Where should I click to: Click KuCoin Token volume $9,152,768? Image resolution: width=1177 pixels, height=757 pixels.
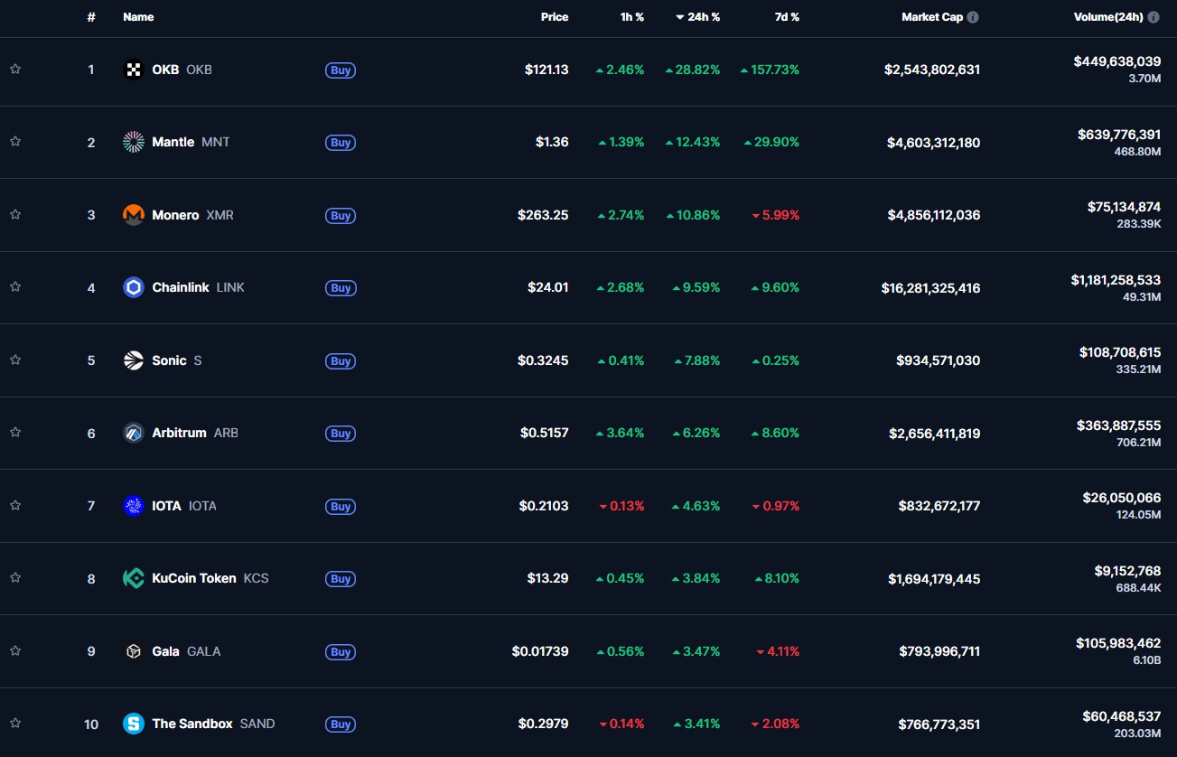coord(1127,571)
